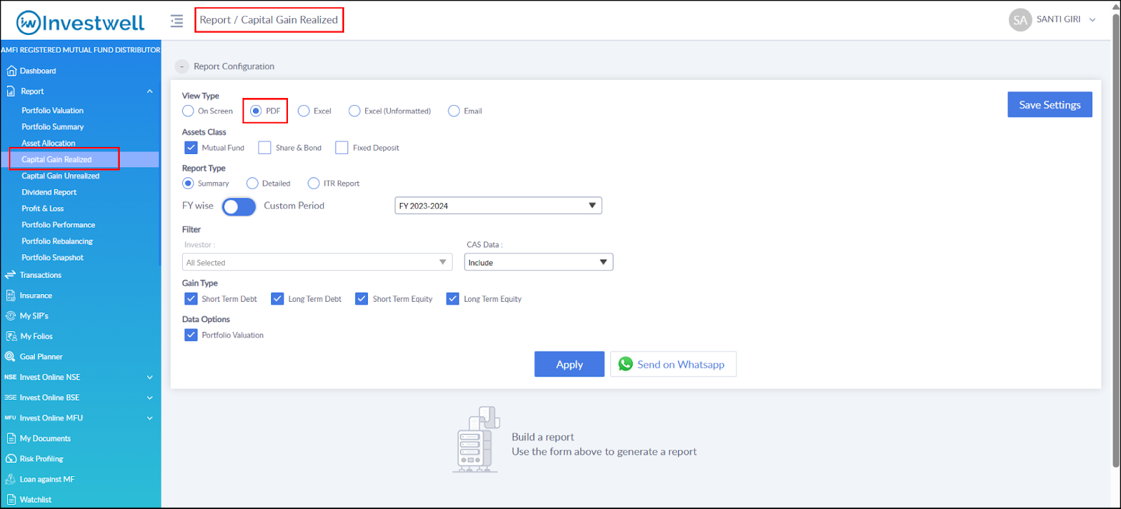Open Dividend Report

coord(49,192)
